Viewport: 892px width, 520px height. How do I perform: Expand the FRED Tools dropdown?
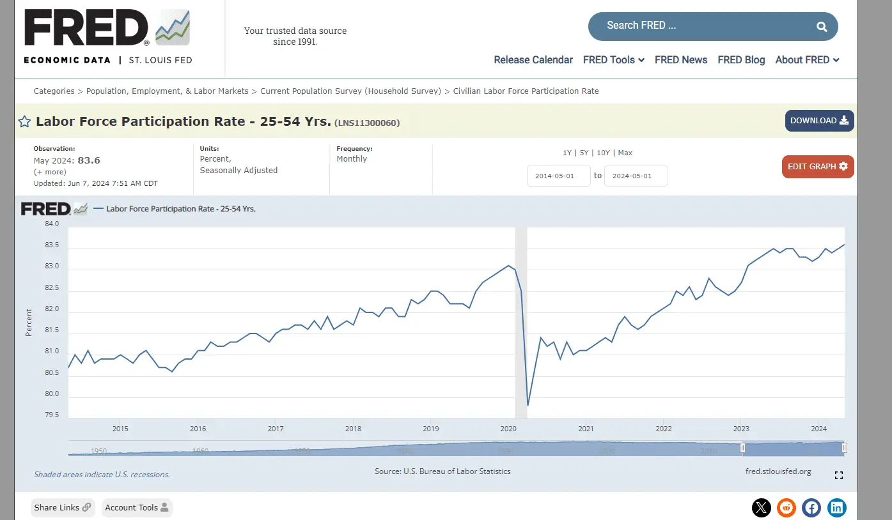[613, 60]
